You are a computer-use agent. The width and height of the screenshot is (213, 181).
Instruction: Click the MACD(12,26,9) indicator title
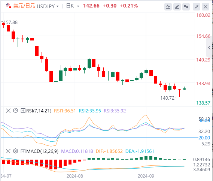[x=42, y=151]
